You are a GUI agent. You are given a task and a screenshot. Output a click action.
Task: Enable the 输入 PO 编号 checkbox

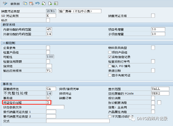click(110, 66)
